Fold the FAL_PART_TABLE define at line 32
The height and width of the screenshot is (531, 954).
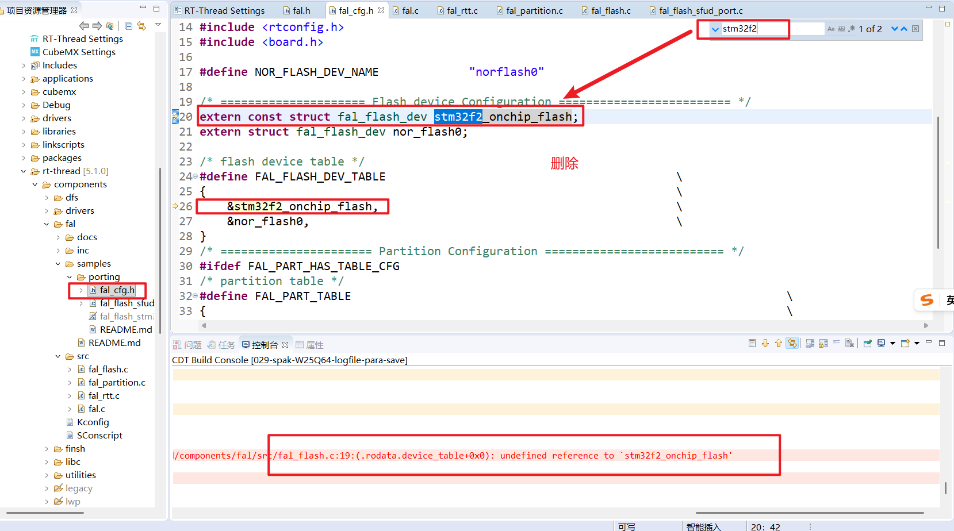click(x=195, y=296)
